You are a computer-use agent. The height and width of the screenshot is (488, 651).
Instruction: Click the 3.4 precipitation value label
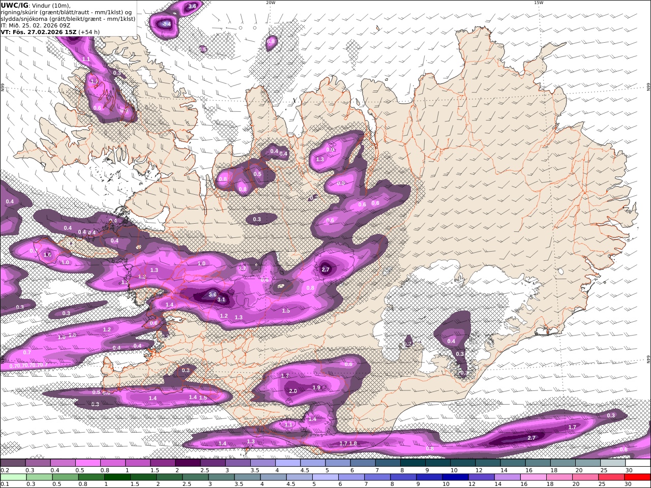coord(167,24)
